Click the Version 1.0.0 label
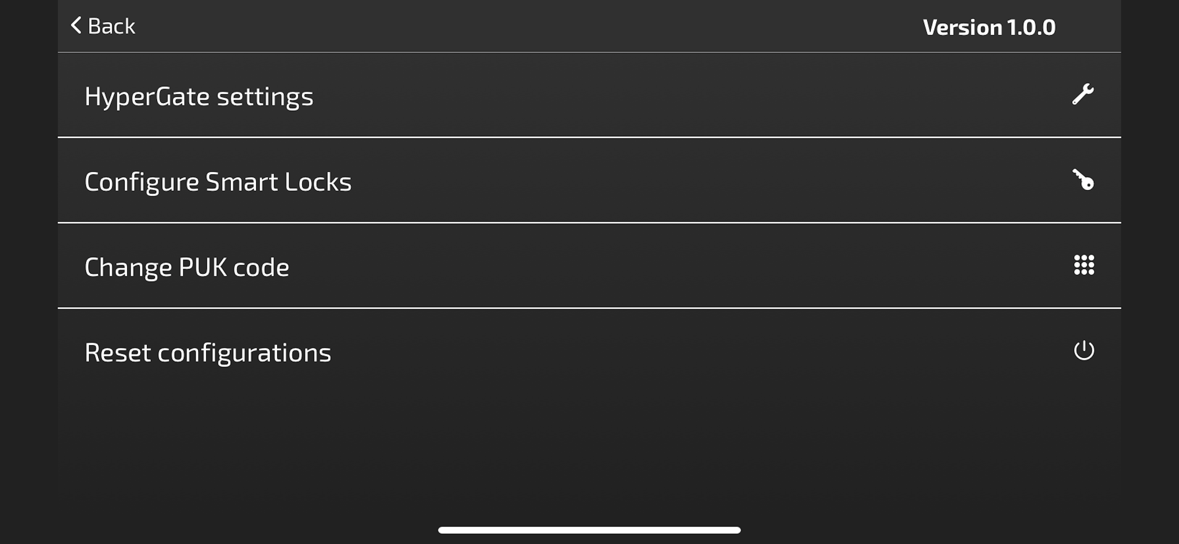This screenshot has width=1179, height=544. click(x=989, y=28)
